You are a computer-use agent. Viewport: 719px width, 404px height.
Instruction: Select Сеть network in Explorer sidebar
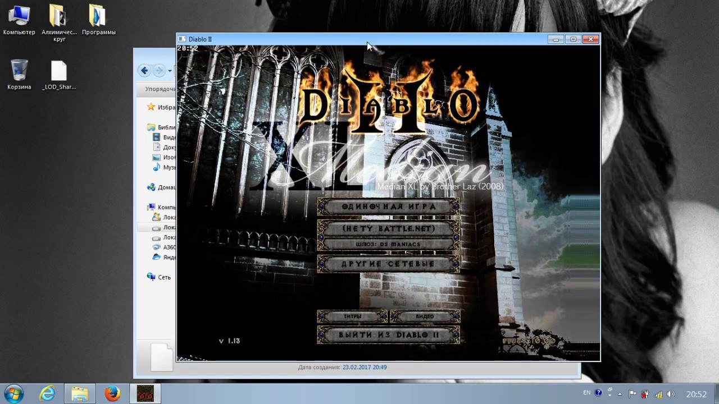(159, 277)
